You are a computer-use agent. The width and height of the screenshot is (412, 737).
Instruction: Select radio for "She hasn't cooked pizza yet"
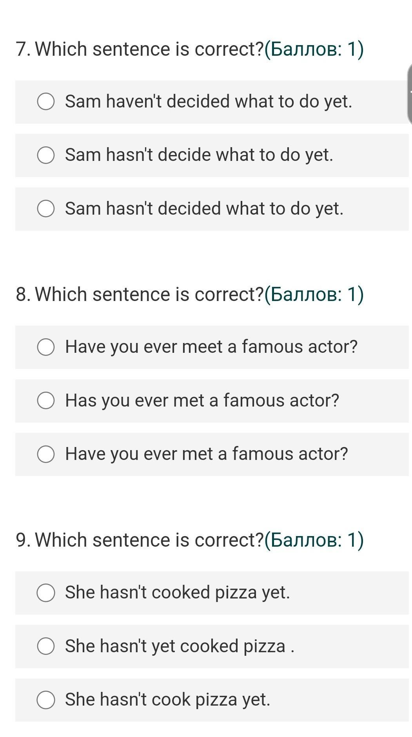point(46,593)
